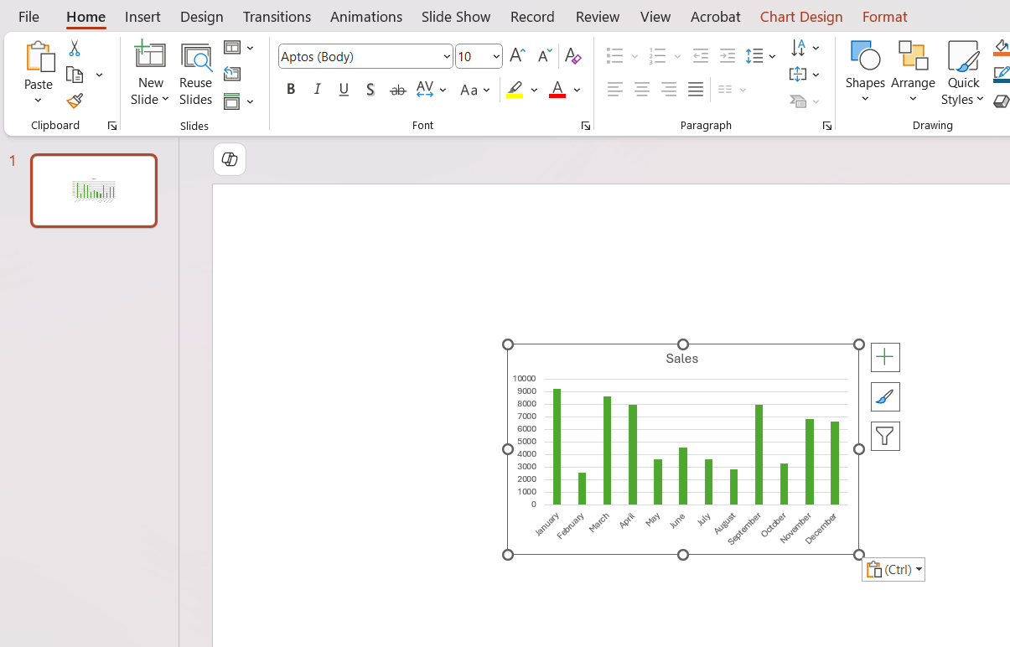Click the Reset slide icon

[232, 75]
